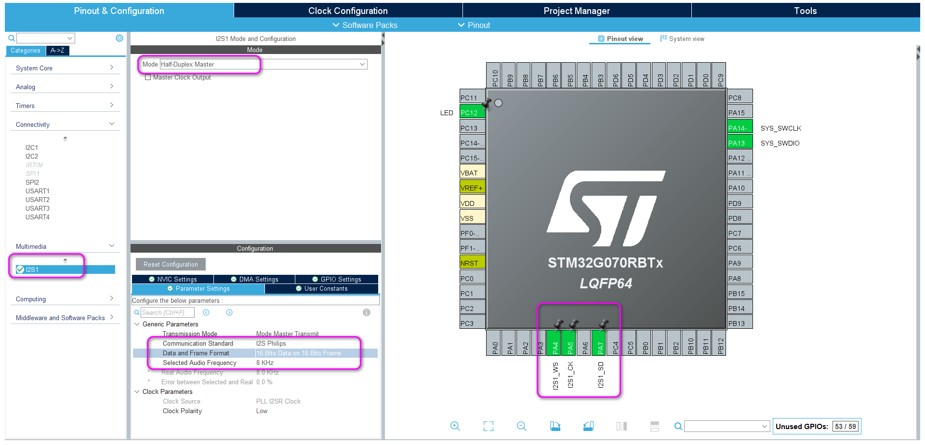Toggle the I2S1 peripheral in Multimedia
Screen dimensions: 925x445
click(x=20, y=270)
